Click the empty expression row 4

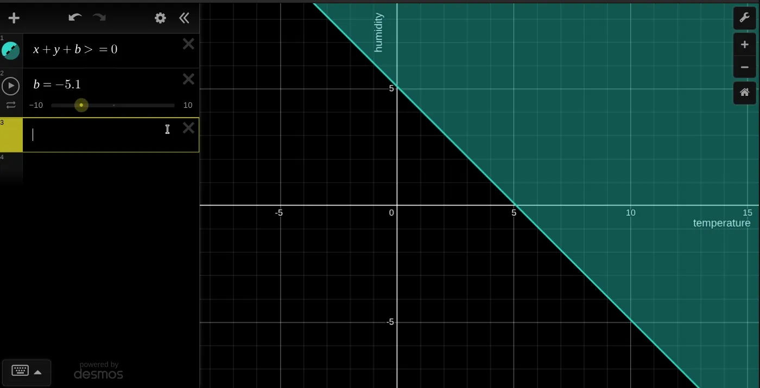point(109,165)
